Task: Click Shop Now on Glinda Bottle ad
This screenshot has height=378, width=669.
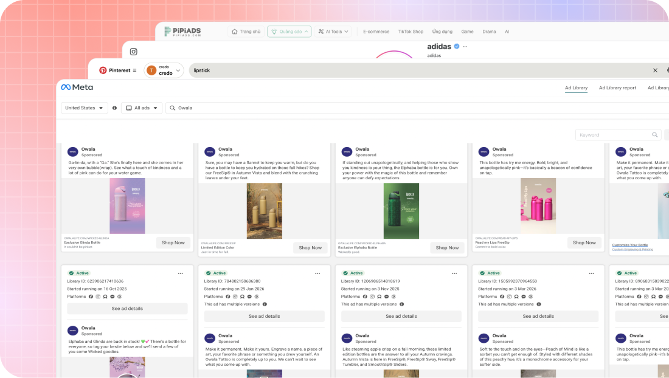Action: 173,242
